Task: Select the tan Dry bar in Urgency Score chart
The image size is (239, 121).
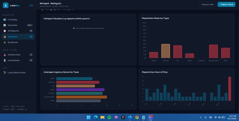Action: [76, 86]
